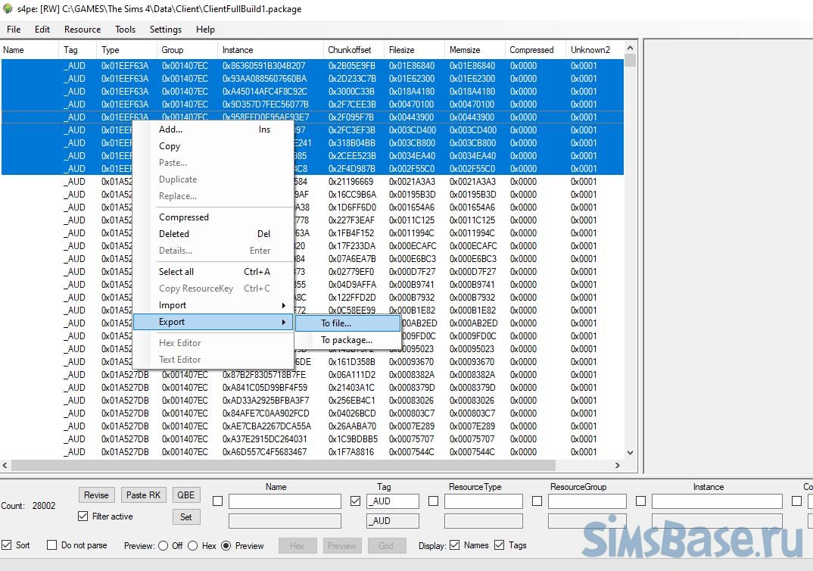Image resolution: width=813 pixels, height=571 pixels.
Task: Check the Do not parse option
Action: click(51, 545)
